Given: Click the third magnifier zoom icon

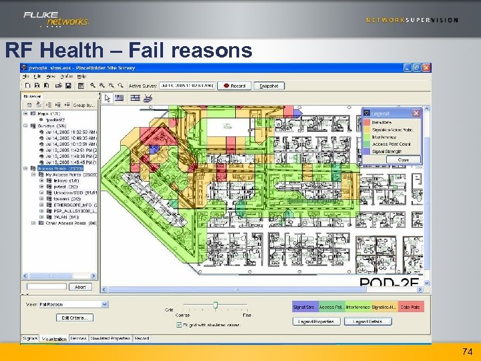Looking at the screenshot, I should click(111, 86).
